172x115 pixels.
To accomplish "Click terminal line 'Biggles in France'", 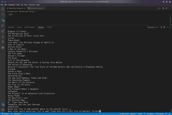I will pos(17,31).
